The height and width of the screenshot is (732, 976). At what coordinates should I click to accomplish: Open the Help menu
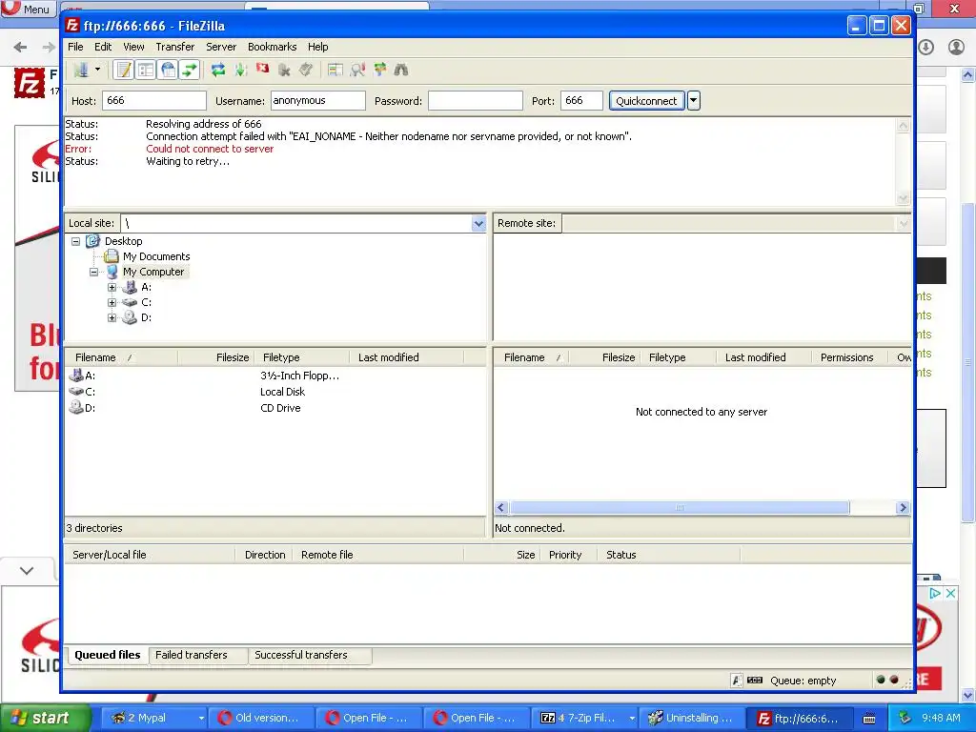(317, 47)
